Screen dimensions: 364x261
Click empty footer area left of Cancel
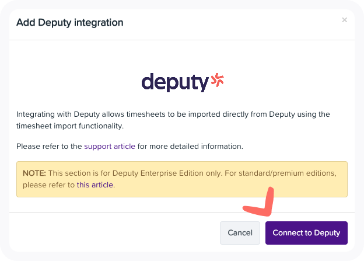click(114, 232)
